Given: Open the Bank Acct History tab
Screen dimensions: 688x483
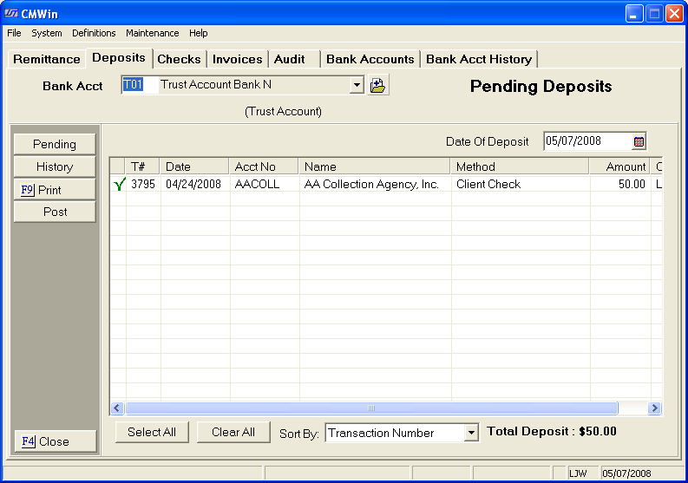Looking at the screenshot, I should 479,59.
